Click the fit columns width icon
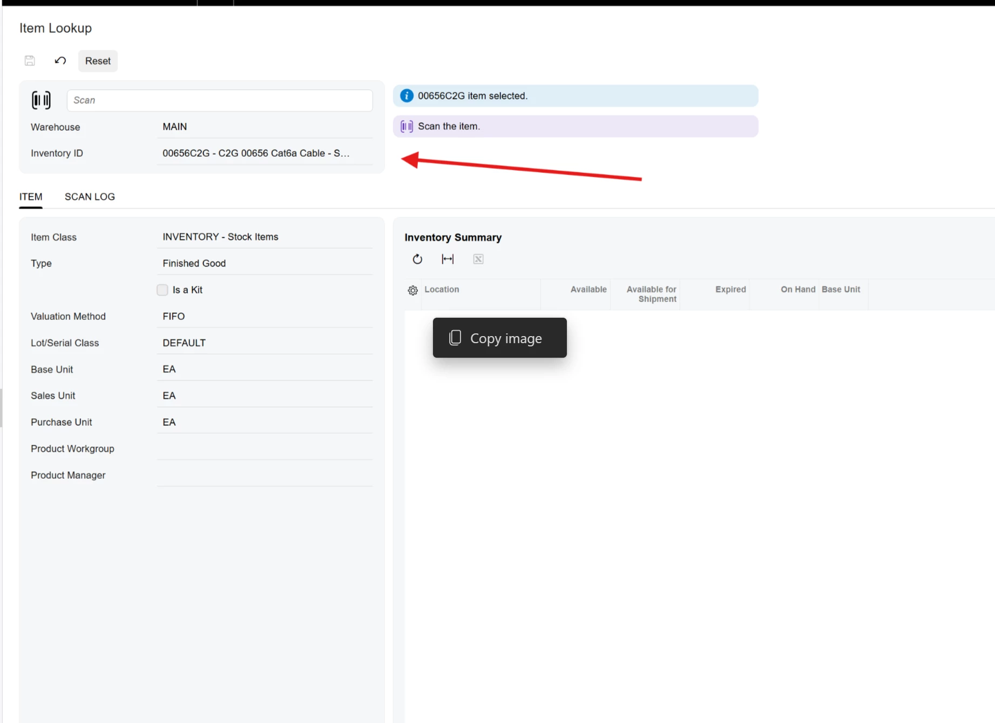Screen dimensions: 995x723 (448, 259)
